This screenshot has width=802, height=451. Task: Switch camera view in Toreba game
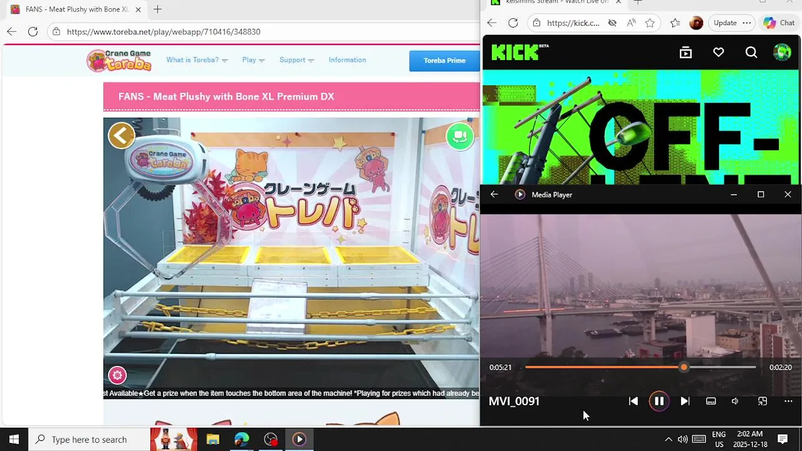click(460, 136)
